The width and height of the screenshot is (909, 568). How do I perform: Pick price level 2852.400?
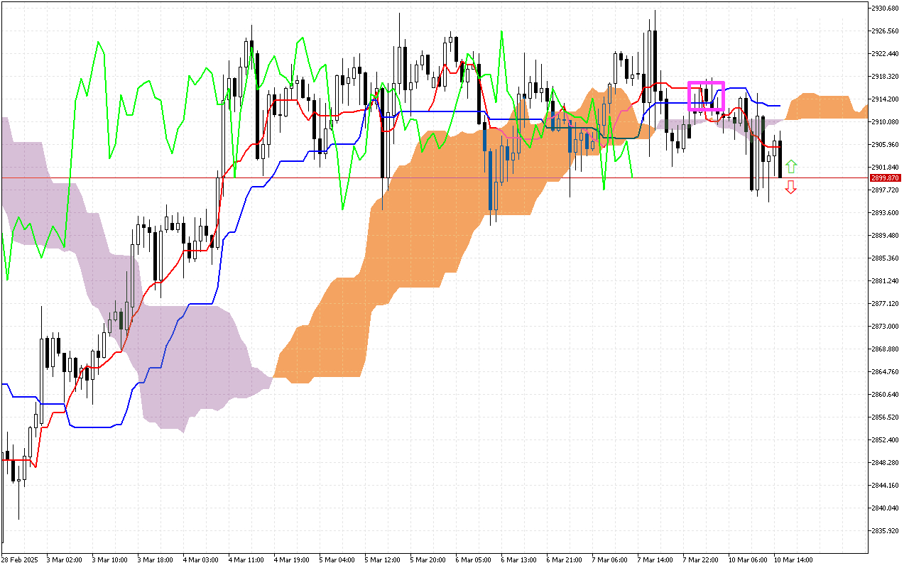[x=886, y=439]
